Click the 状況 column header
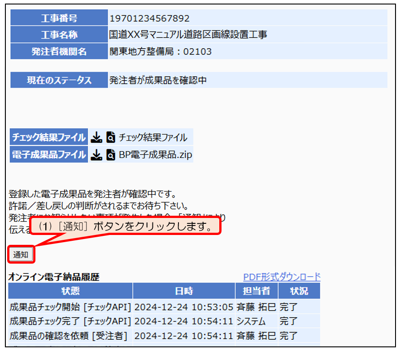 point(299,291)
